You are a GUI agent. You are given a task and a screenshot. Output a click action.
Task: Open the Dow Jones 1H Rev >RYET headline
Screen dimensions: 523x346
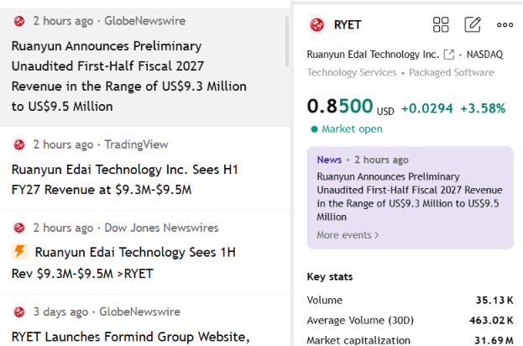pyautogui.click(x=123, y=263)
